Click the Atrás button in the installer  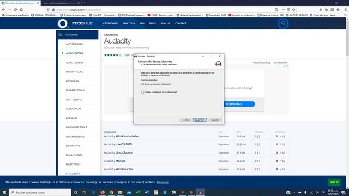tap(186, 120)
